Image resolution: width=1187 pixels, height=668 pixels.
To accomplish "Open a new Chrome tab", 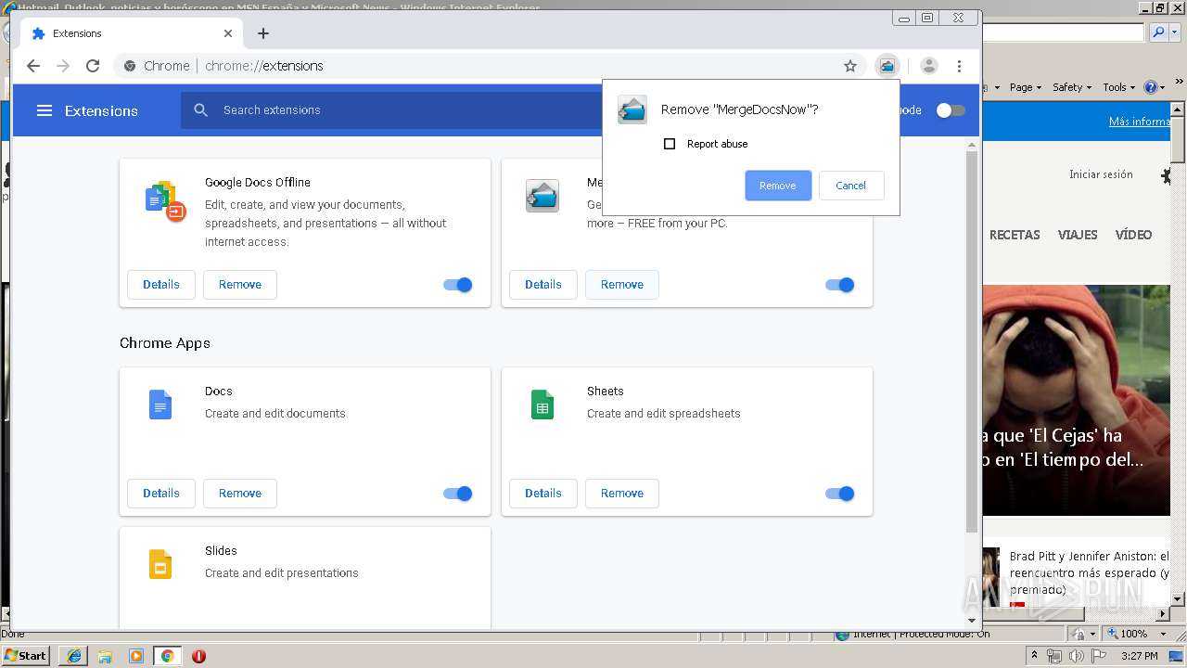I will click(263, 33).
